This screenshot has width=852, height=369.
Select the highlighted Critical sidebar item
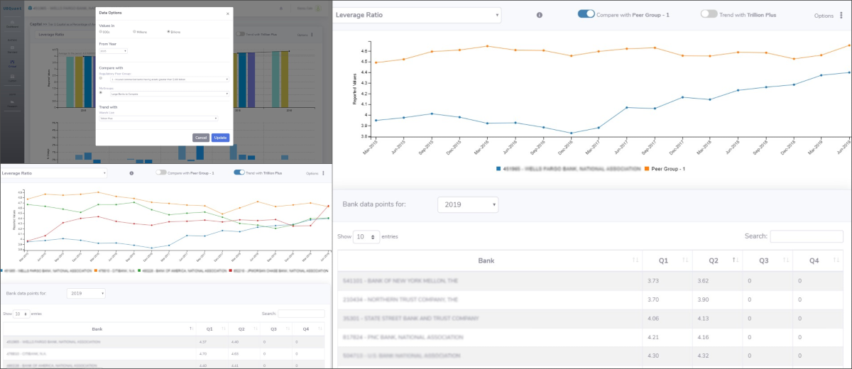[12, 65]
